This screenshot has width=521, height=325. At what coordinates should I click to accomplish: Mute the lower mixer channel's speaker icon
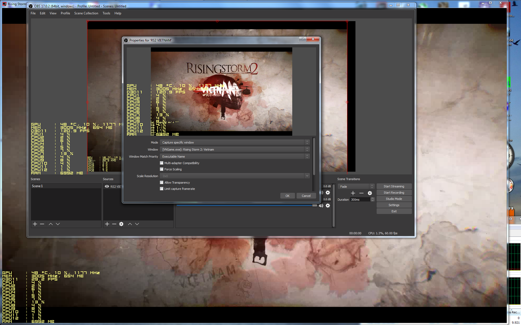click(x=321, y=206)
